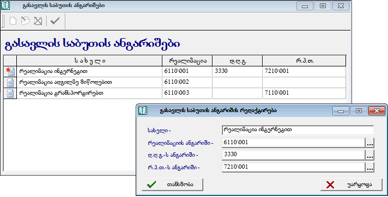Maximize the edit dialog window
The image size is (388, 197).
click(x=359, y=110)
